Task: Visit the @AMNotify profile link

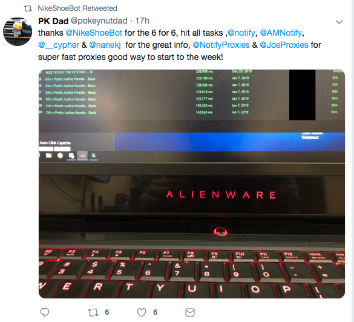Action: [281, 33]
